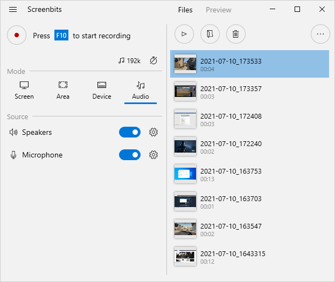335x282 pixels.
Task: Click thumbnail of 2021-07-10_1643315 recording
Action: click(x=185, y=256)
